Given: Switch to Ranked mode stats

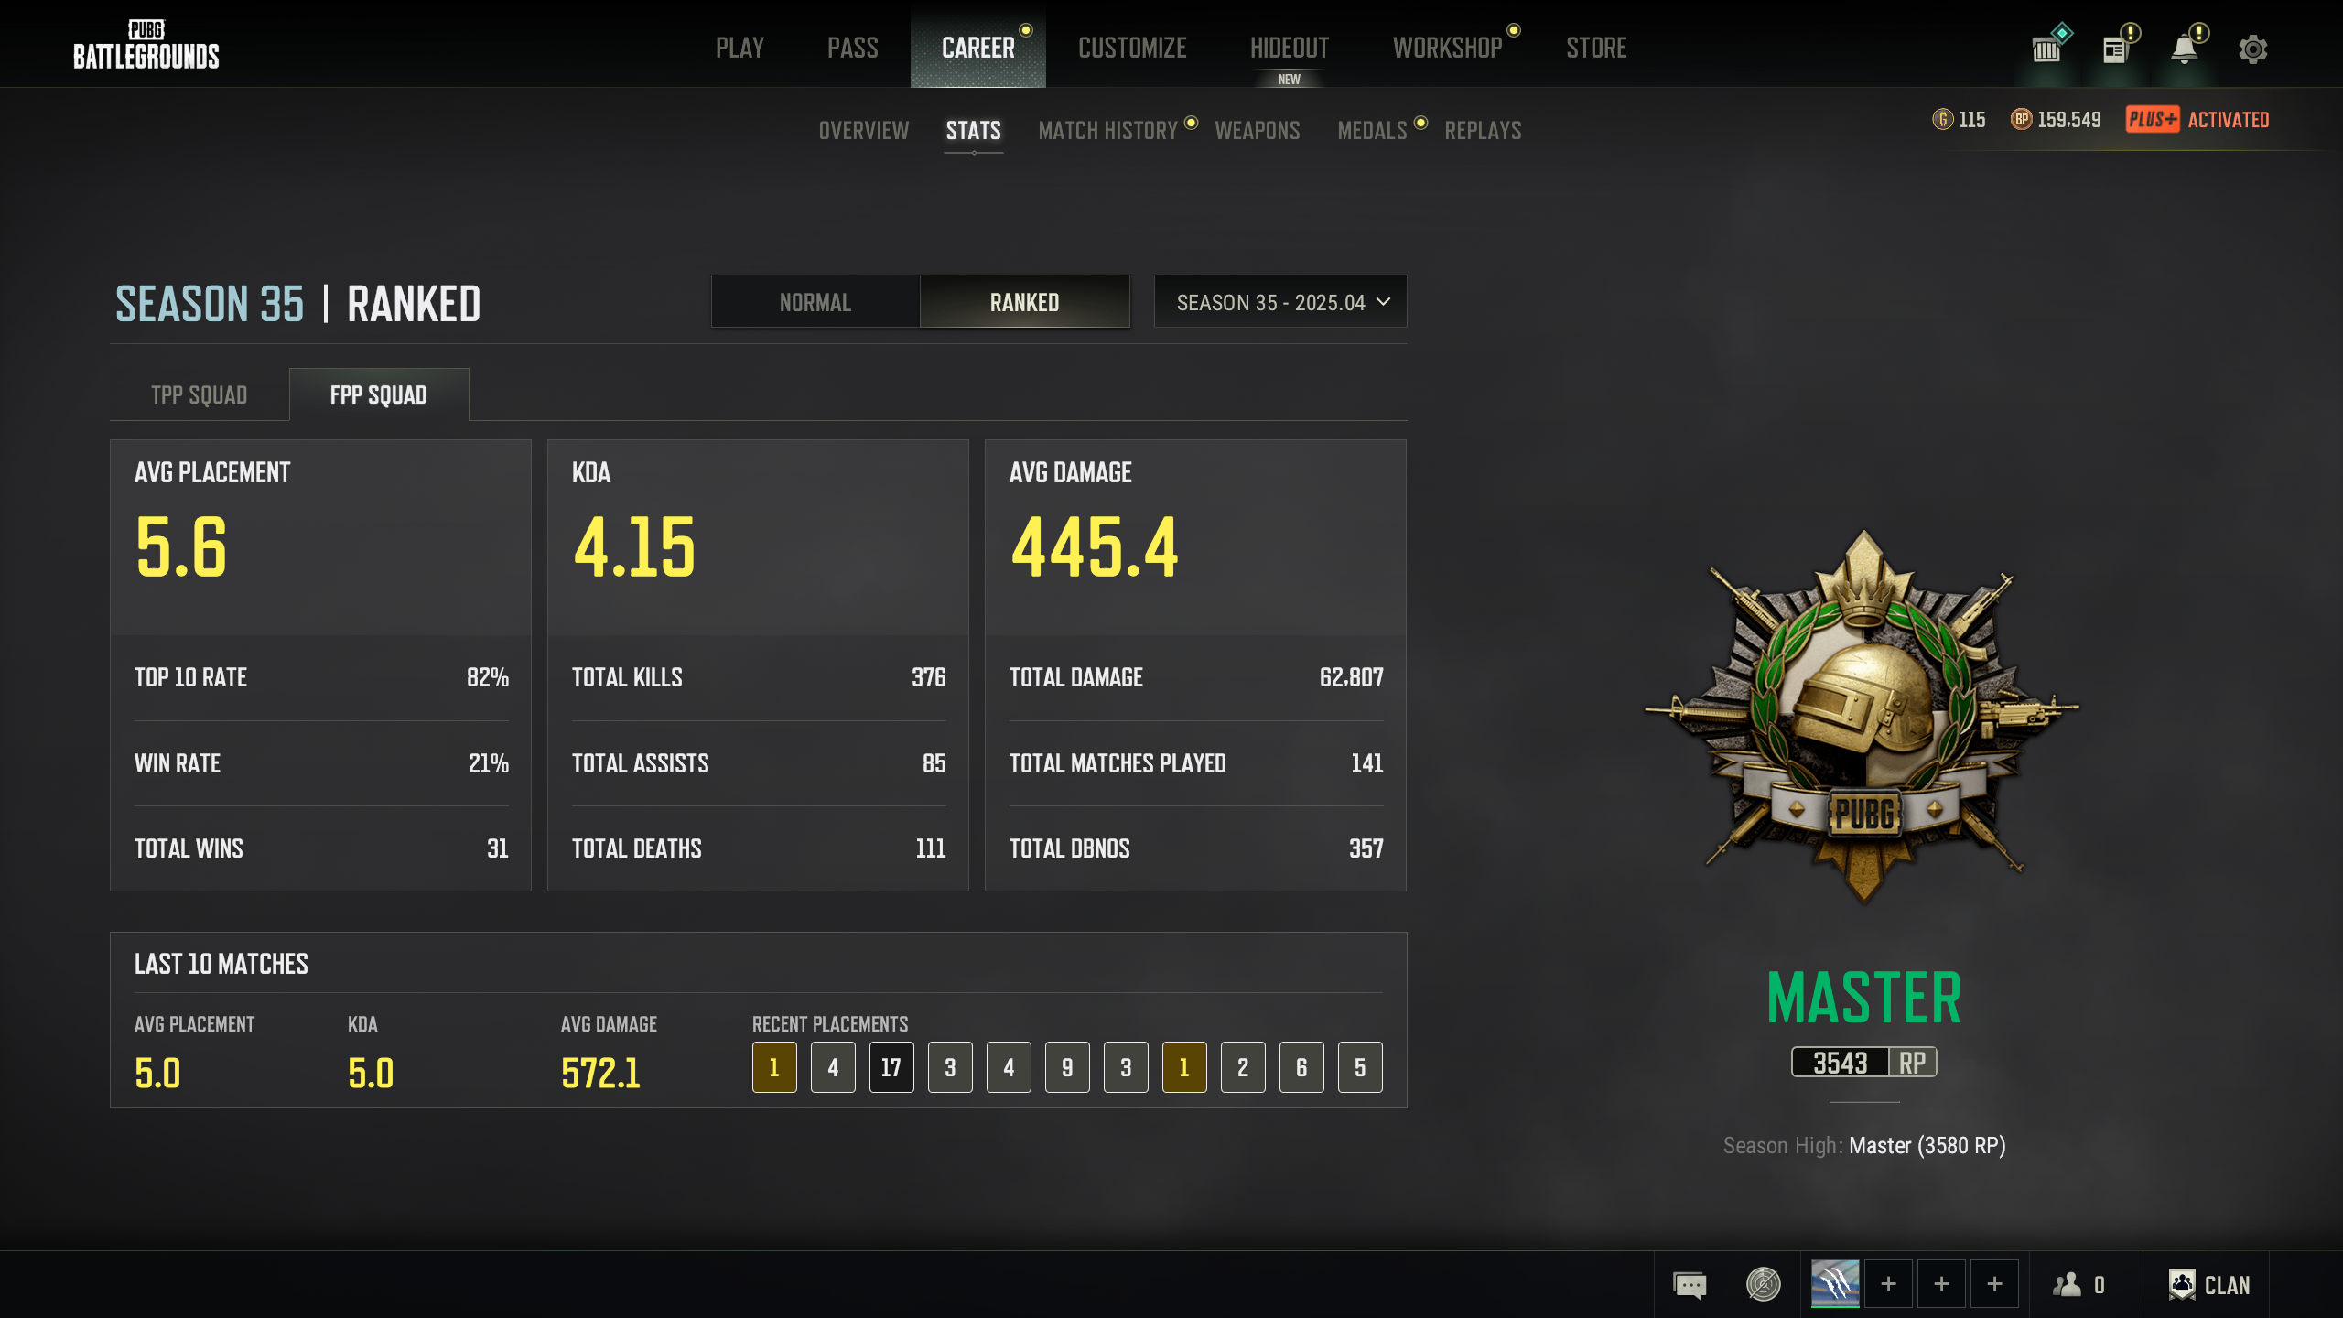Looking at the screenshot, I should [1024, 302].
